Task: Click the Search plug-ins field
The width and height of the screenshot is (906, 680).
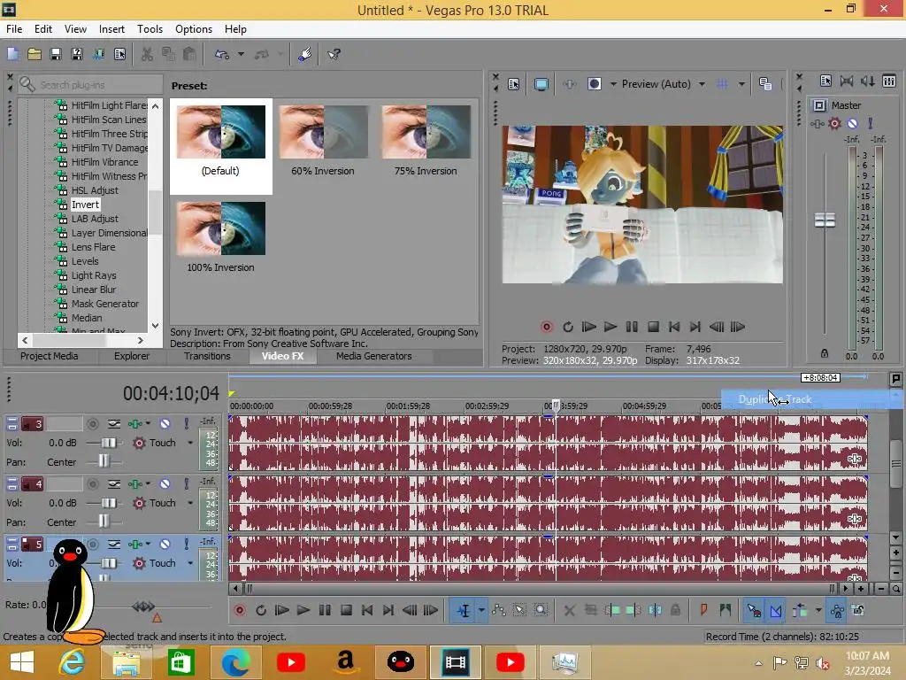Action: (x=90, y=85)
